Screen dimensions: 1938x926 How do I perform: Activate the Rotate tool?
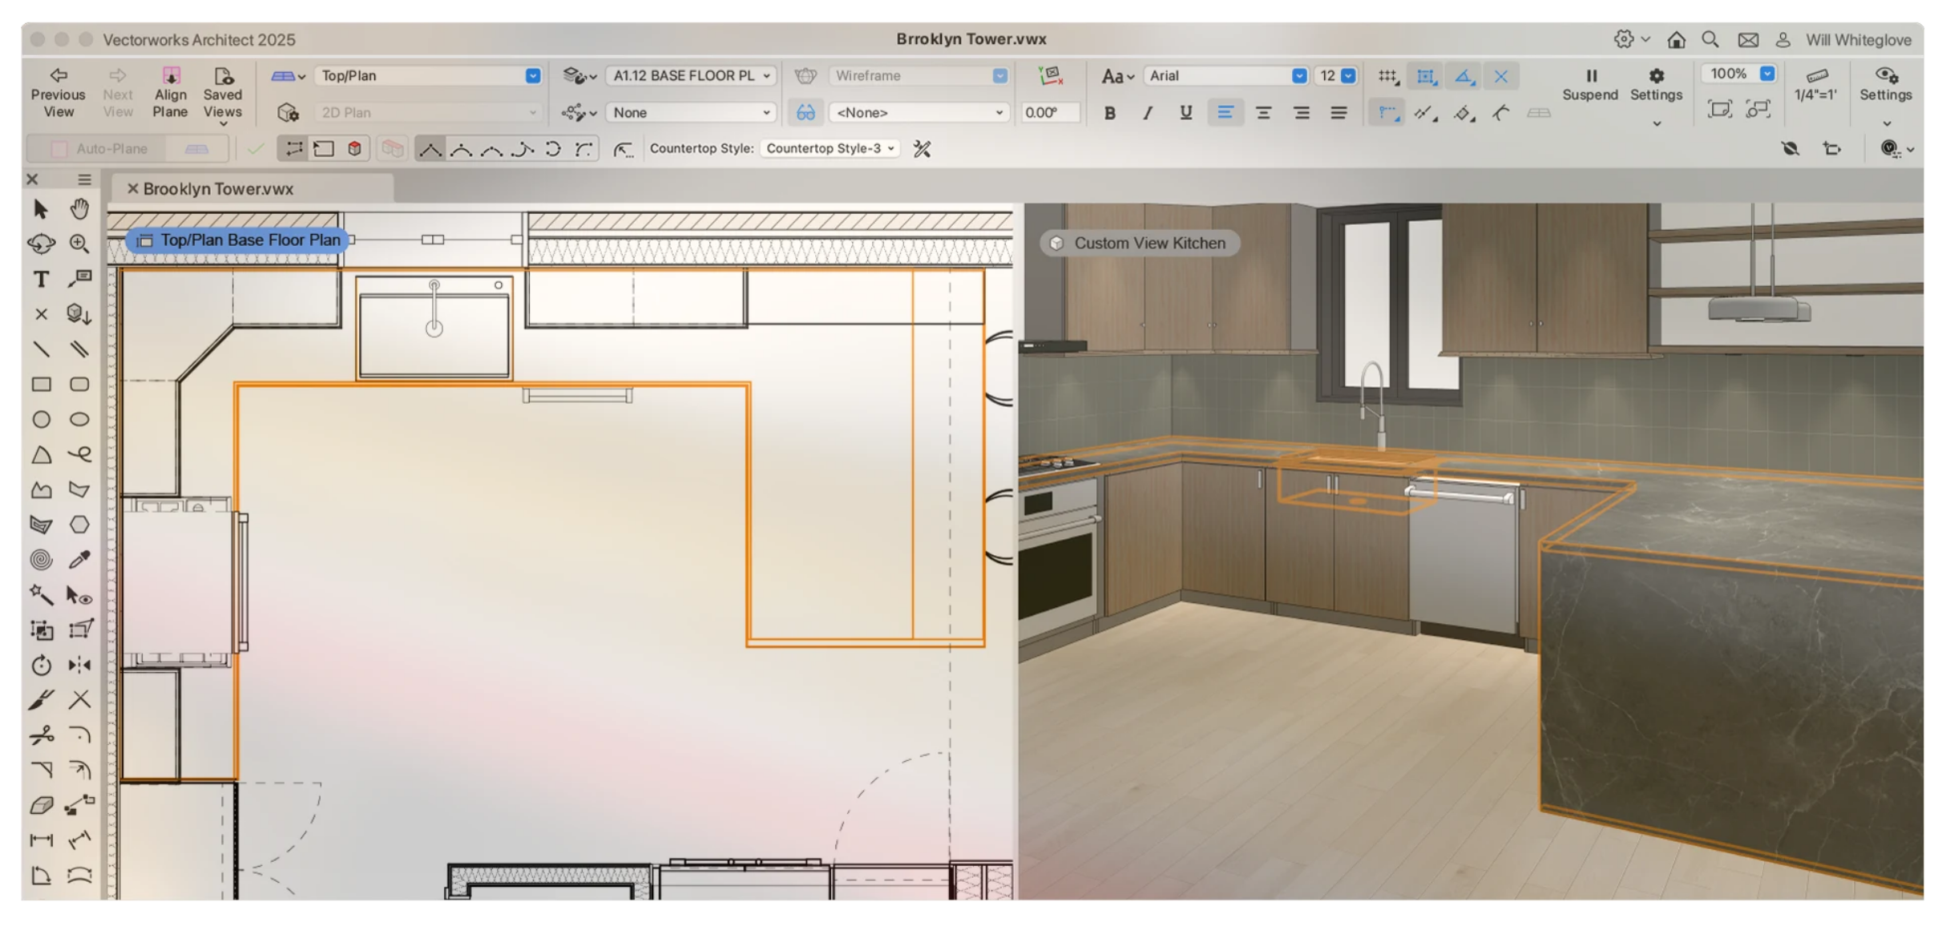[x=39, y=665]
